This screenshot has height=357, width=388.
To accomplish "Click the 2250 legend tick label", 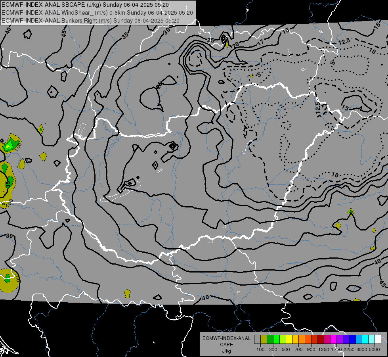I will pyautogui.click(x=349, y=349).
